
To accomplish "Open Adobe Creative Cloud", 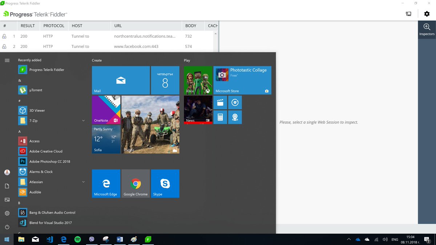I will [x=52, y=151].
